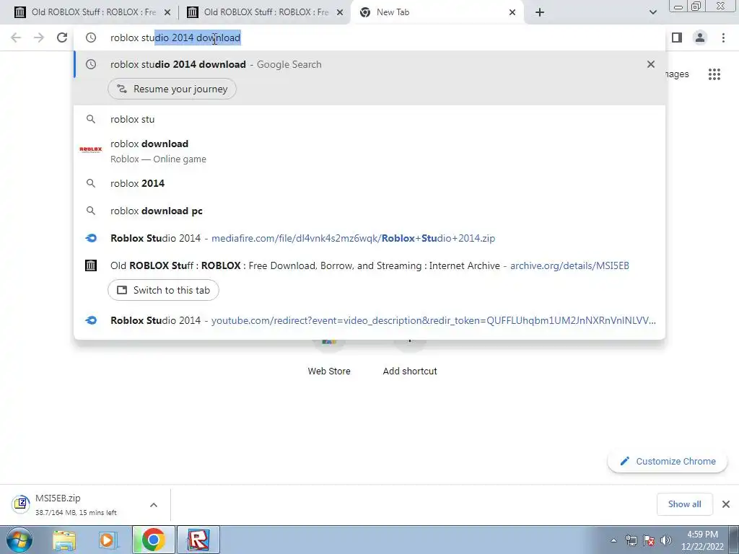Click the Roblox logo suggestion icon
This screenshot has width=739, height=554.
[x=91, y=149]
